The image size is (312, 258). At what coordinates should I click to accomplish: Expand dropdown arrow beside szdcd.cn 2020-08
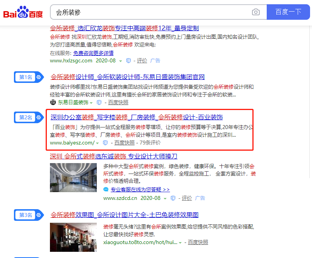pos(165,198)
